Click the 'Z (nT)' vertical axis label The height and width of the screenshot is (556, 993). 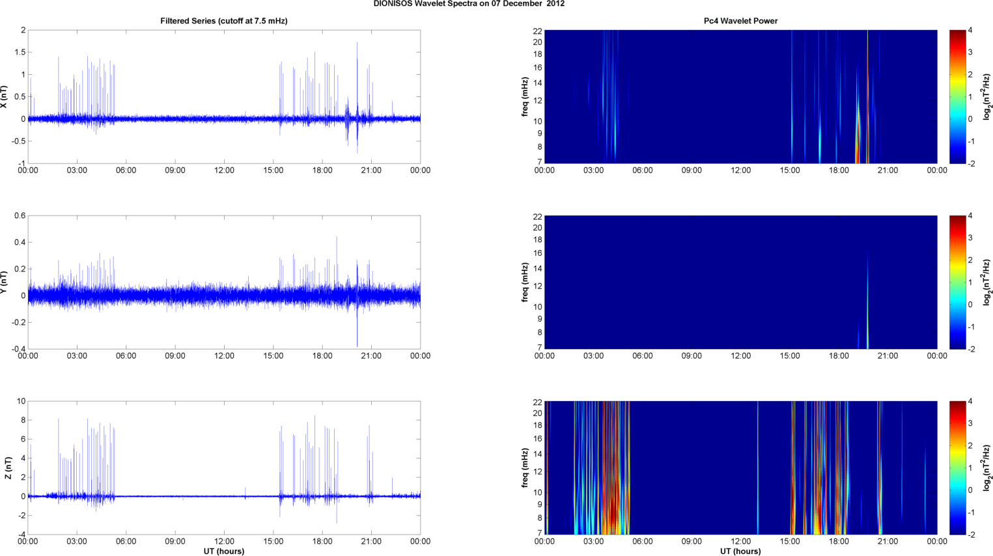pos(7,468)
